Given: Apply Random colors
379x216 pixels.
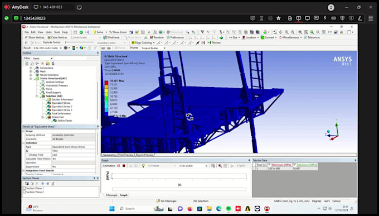Looking at the screenshot, I should tap(157, 37).
